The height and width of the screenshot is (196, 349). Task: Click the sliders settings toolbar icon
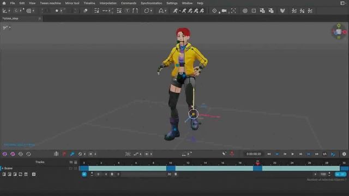coord(97,11)
